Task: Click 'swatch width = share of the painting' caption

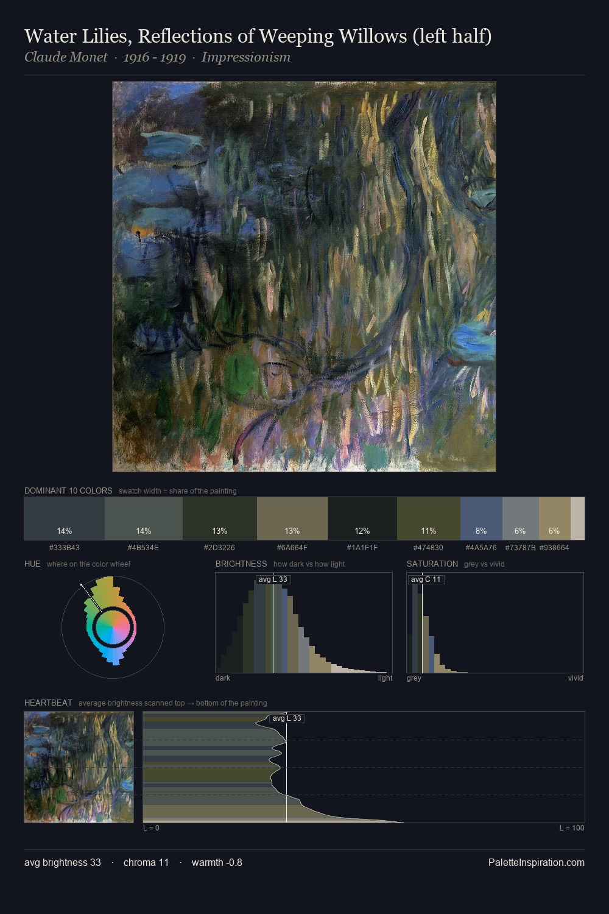Action: 178,491
